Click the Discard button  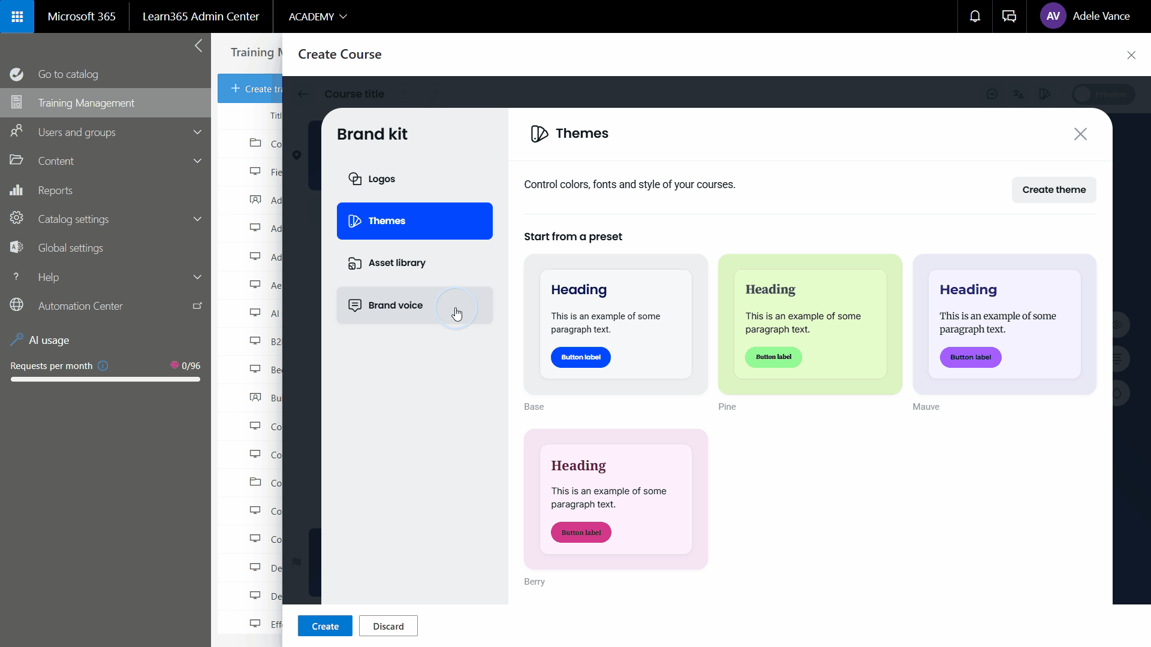click(388, 626)
